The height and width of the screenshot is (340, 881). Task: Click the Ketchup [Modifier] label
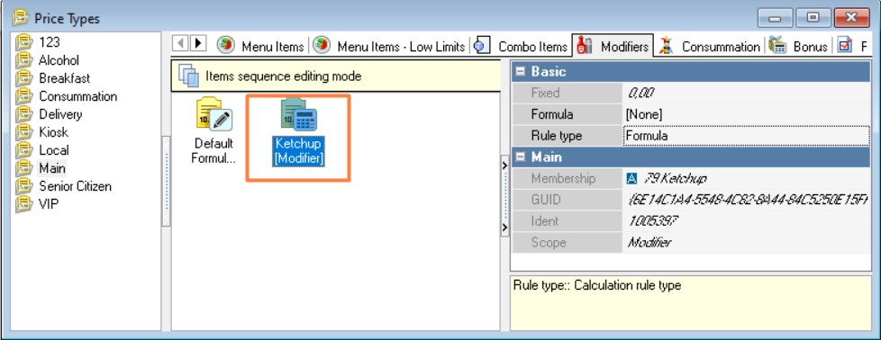[298, 151]
